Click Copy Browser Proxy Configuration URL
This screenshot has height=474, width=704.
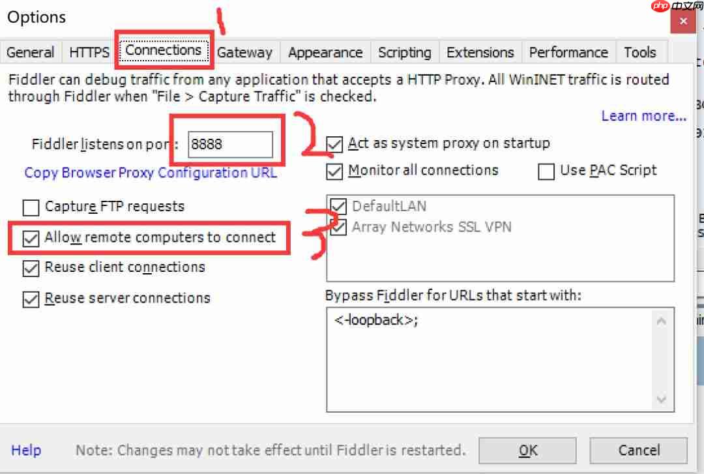[x=151, y=173]
